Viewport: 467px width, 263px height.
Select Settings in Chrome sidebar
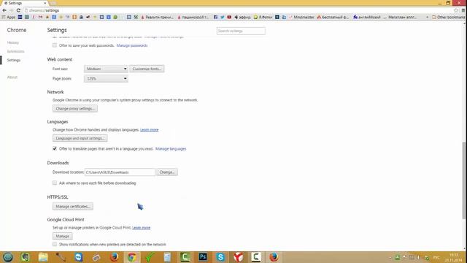point(14,60)
